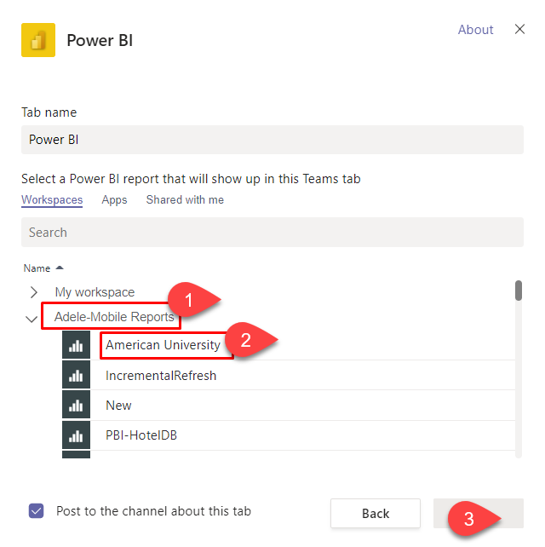Image resolution: width=545 pixels, height=547 pixels.
Task: Select the report named New
Action: pos(118,406)
